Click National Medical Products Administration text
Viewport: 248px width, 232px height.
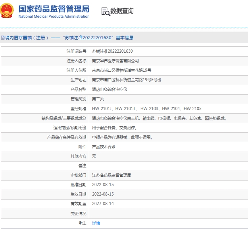coord(54,16)
